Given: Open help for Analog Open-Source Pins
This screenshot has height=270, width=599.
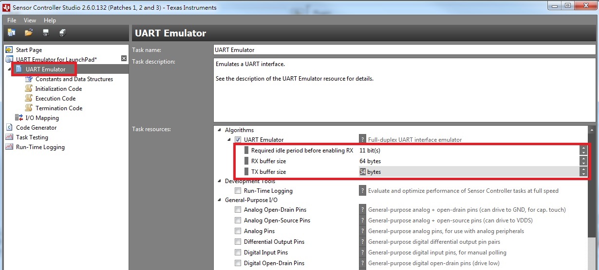Looking at the screenshot, I should point(362,220).
